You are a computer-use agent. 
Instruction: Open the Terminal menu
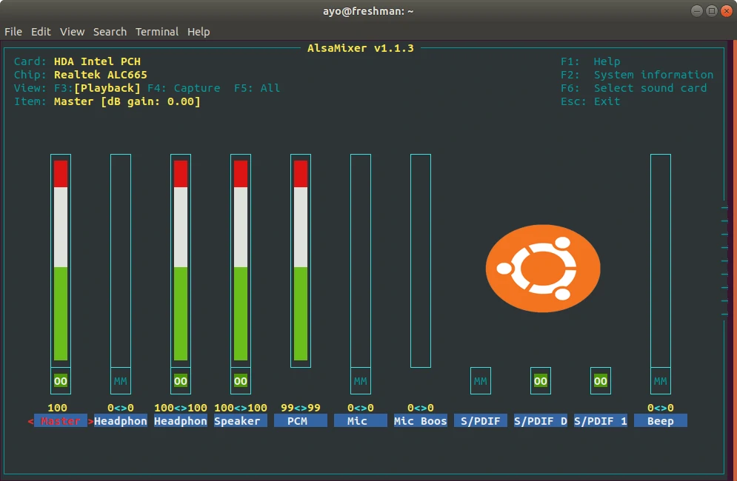156,32
